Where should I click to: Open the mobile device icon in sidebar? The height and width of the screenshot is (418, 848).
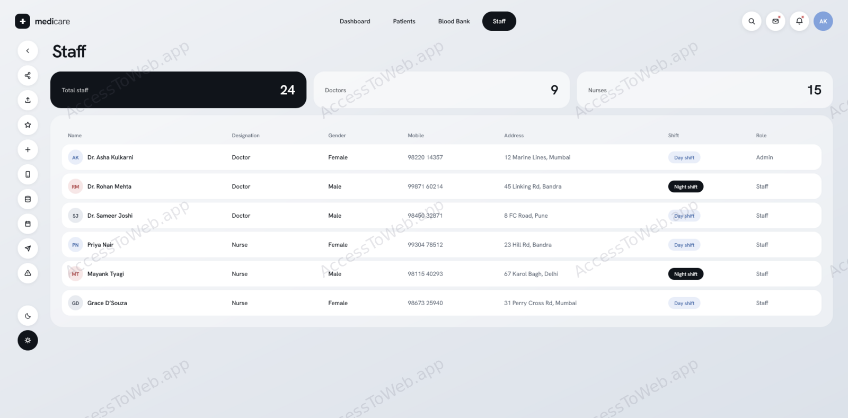coord(28,174)
